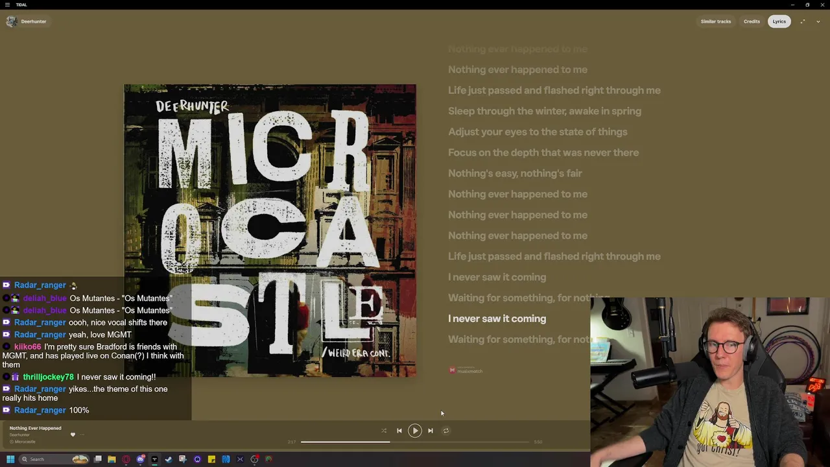The width and height of the screenshot is (830, 467).
Task: Enter fullscreen with the expand arrows icon
Action: (803, 21)
